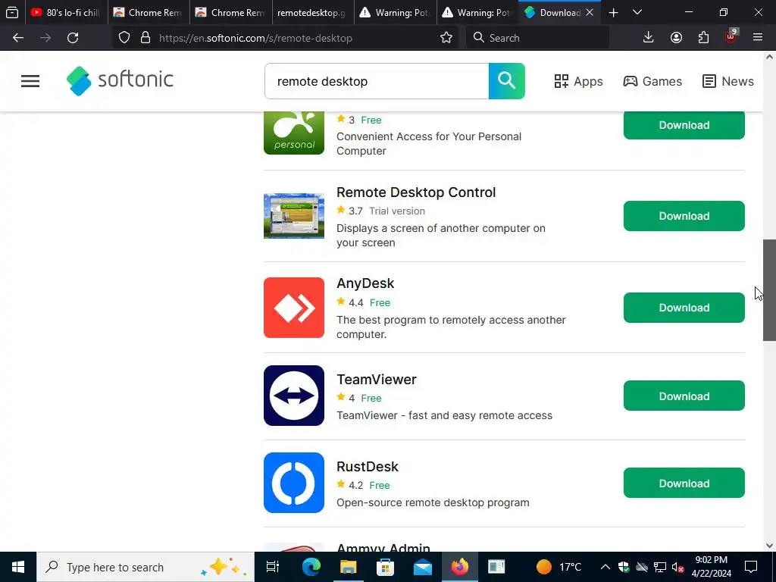Click the page scrollbar thumb
Viewport: 776px width, 582px height.
(x=769, y=290)
